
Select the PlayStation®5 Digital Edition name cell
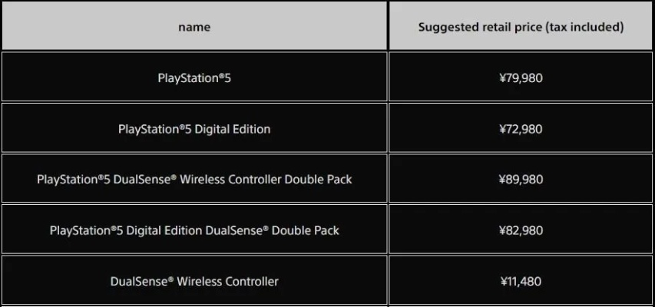(x=194, y=129)
